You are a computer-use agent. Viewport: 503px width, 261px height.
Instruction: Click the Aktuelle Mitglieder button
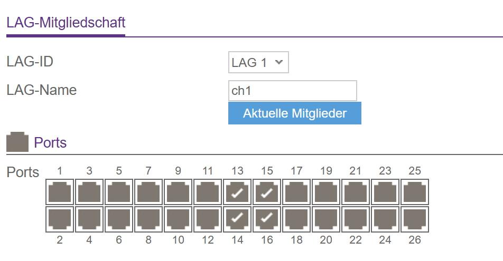pos(294,113)
